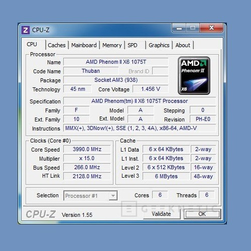Viewport: 251px width, 251px height.
Task: Click the Technology value 45 nm
Action: [77, 89]
